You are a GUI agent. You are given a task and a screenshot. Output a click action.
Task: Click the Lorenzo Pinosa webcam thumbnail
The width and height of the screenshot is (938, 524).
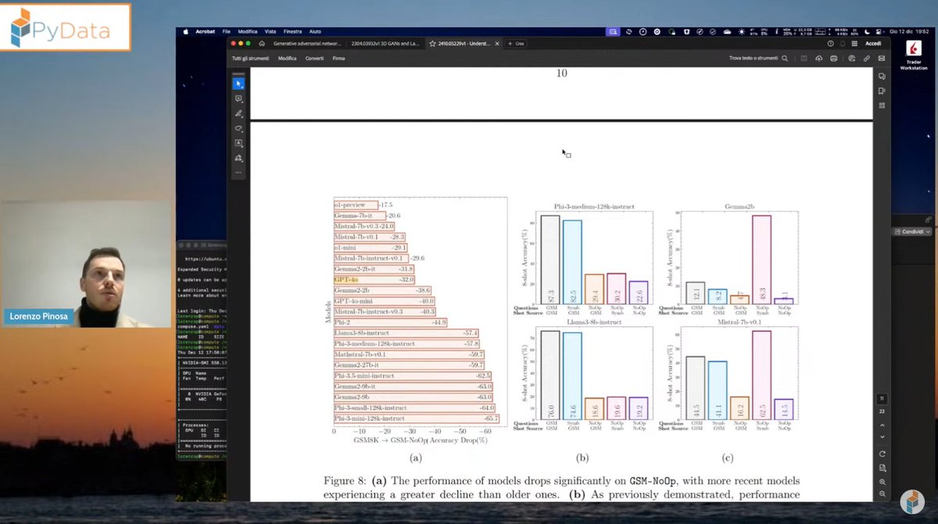86,263
